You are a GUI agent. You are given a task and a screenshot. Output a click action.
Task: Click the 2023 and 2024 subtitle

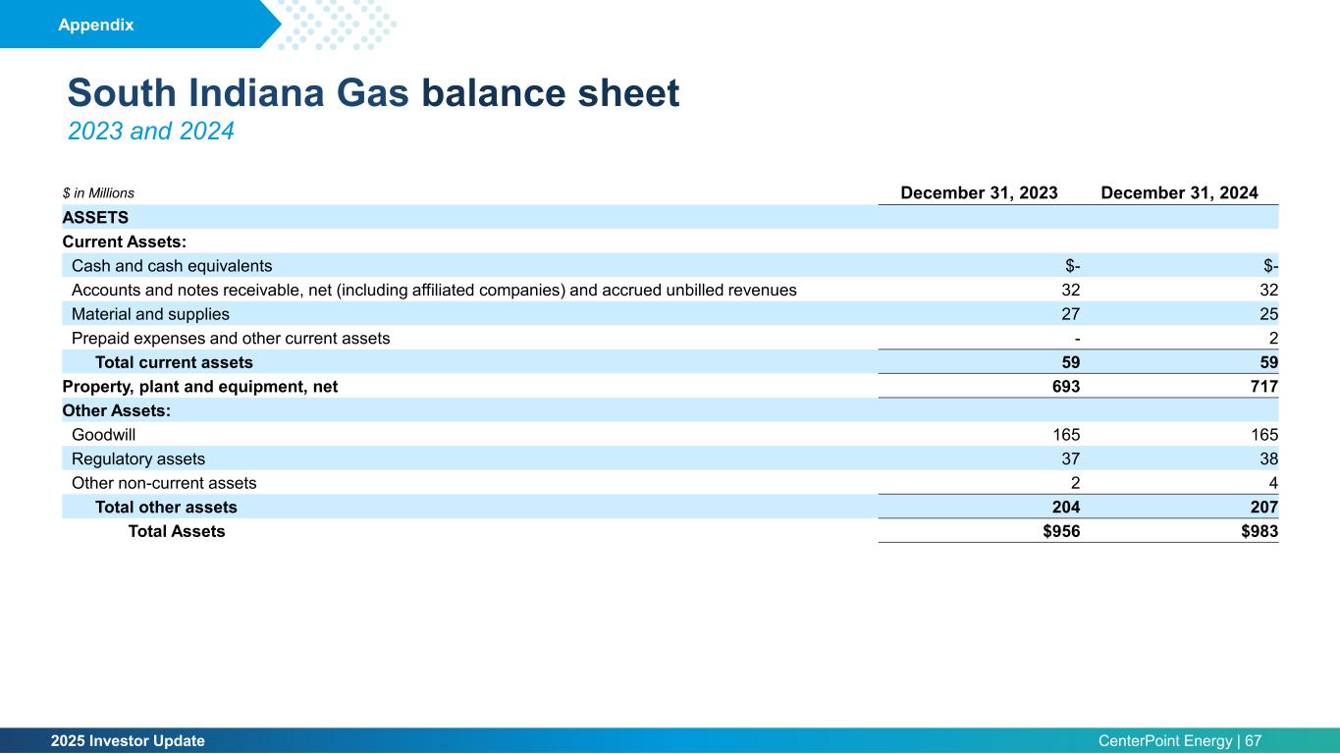[x=151, y=131]
